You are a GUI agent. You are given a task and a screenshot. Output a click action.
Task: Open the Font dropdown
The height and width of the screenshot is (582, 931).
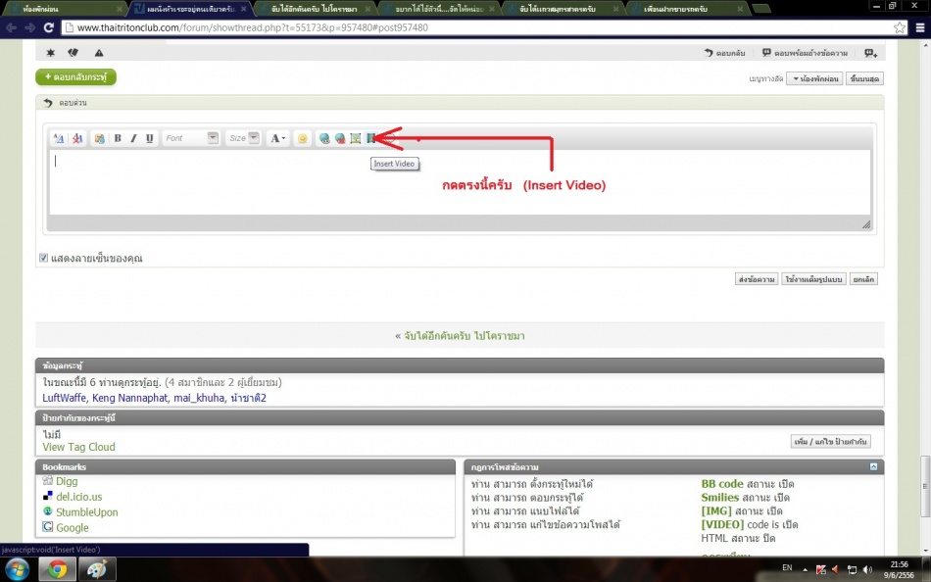point(191,138)
